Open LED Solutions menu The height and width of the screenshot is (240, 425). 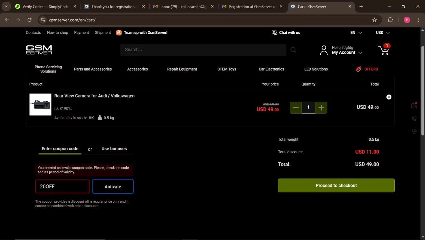tap(316, 69)
